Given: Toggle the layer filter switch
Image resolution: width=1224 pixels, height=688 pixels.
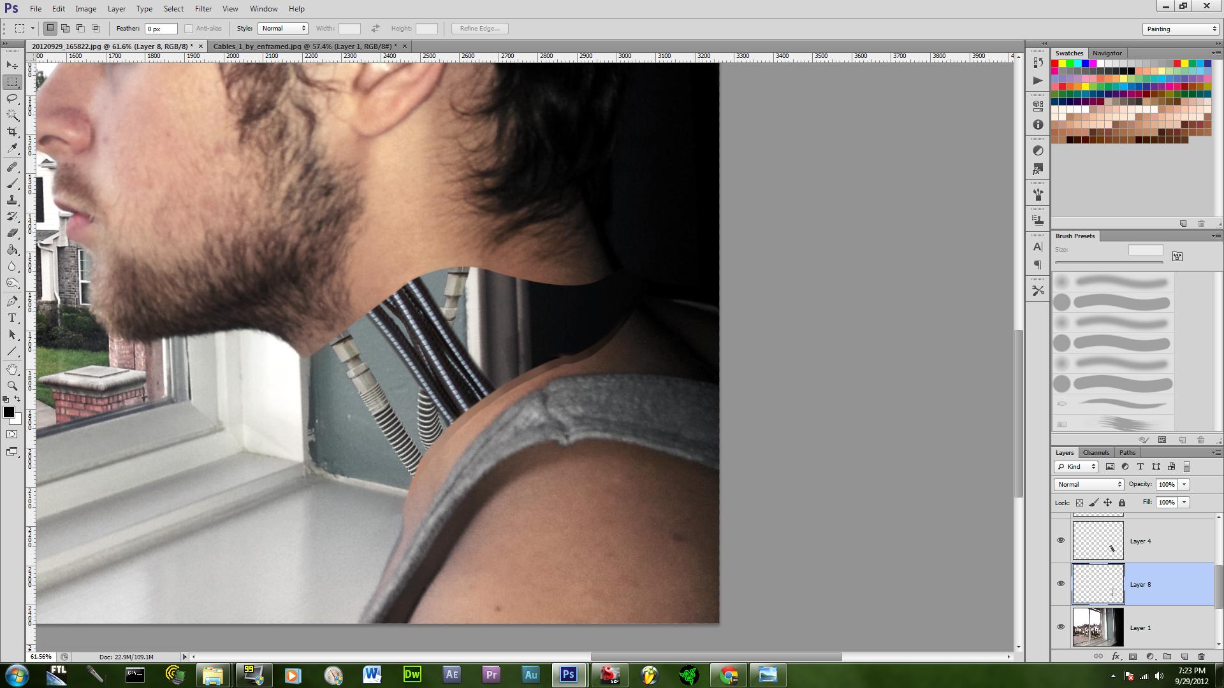Looking at the screenshot, I should tap(1186, 467).
